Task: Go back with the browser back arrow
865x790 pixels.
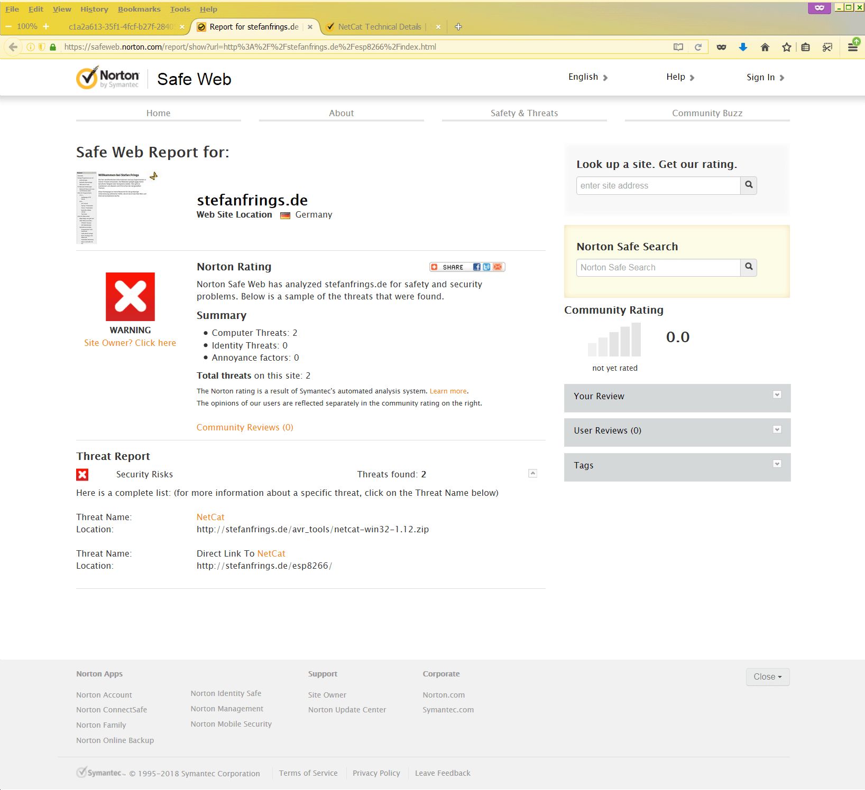Action: [x=13, y=47]
